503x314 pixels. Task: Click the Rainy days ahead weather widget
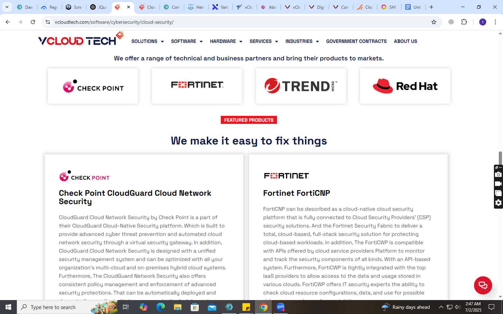(406, 307)
